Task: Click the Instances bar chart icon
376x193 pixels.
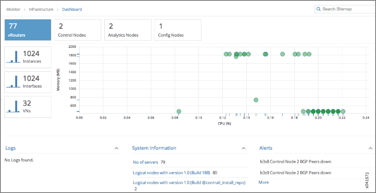Action: click(14, 57)
